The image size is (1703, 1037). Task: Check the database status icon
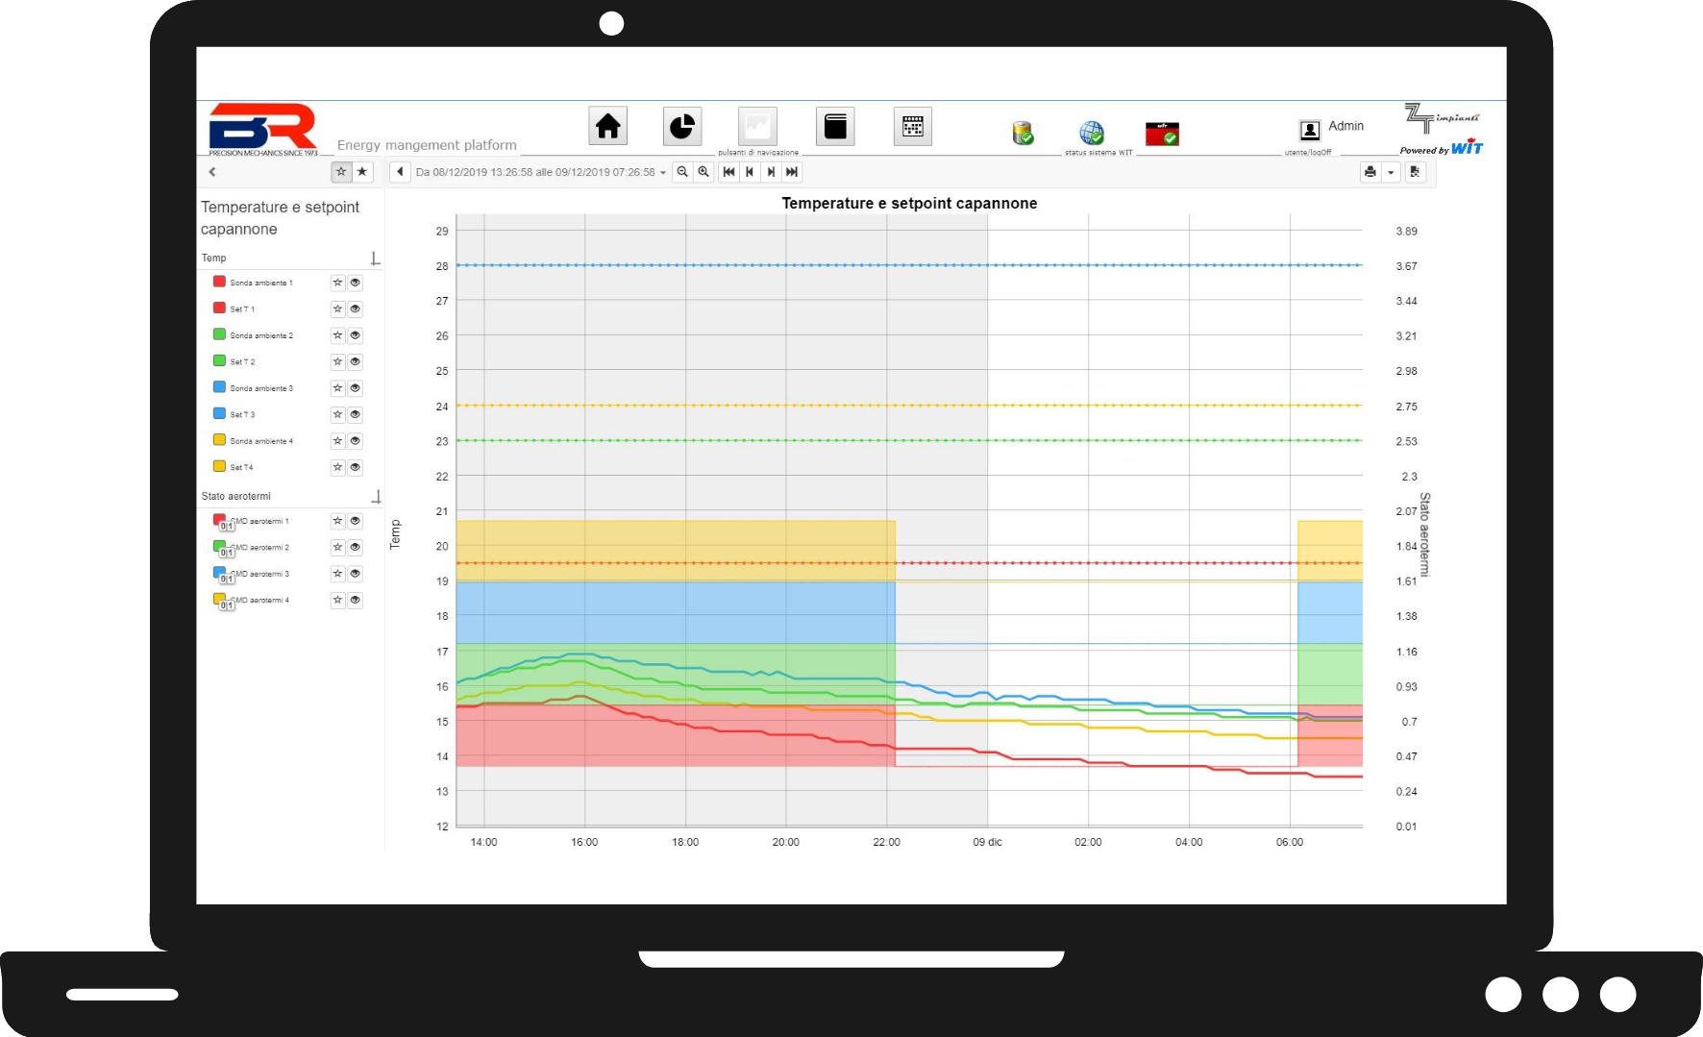pos(1023,133)
